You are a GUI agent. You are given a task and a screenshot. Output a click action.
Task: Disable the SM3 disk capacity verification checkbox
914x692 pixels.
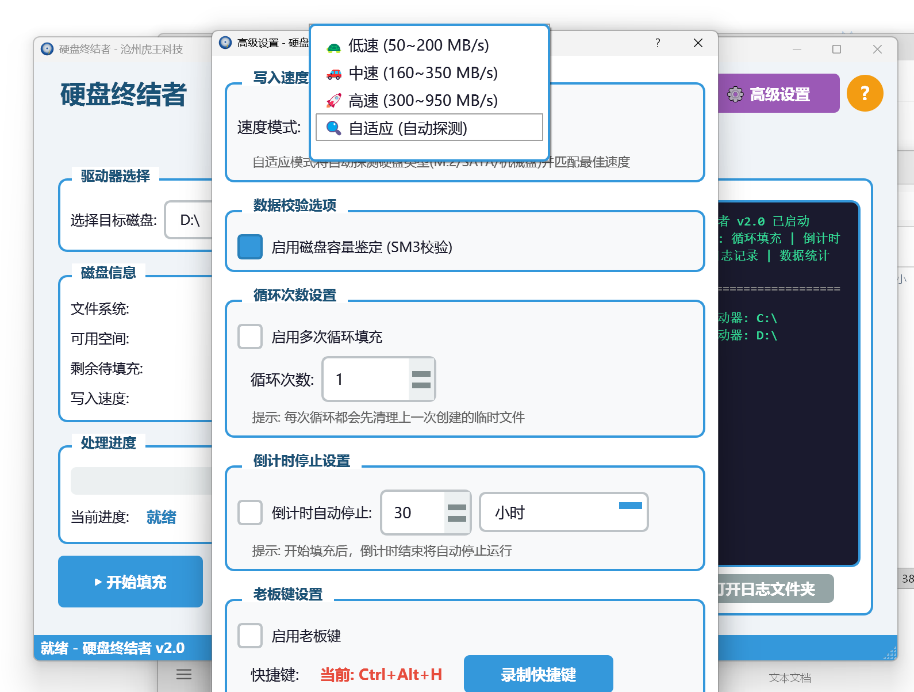250,247
